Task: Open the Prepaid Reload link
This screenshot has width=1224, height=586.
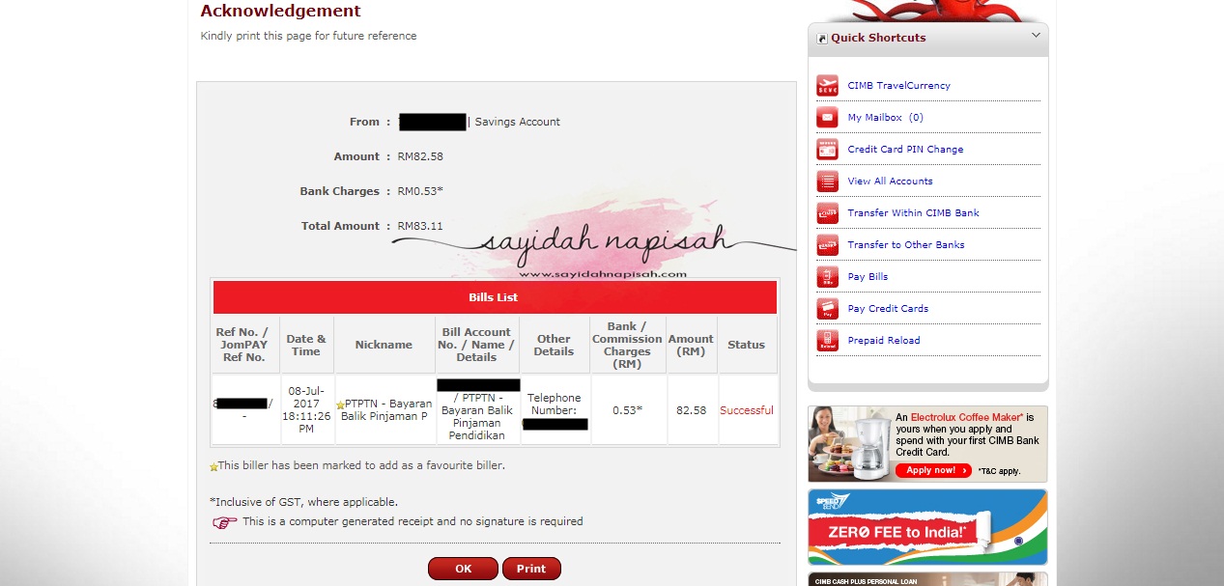Action: coord(884,340)
